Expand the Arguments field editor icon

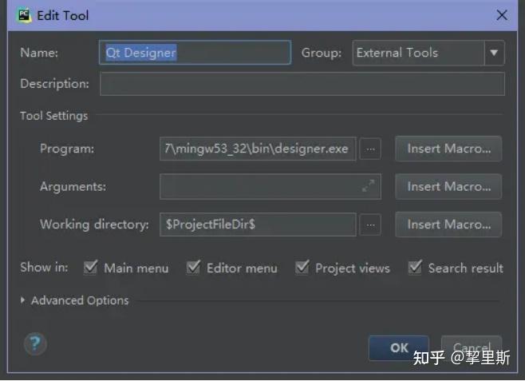[x=369, y=186]
